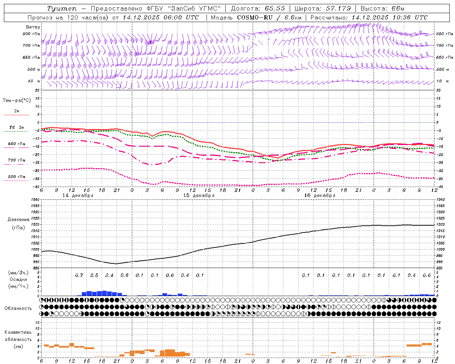Click the 3-hour precipitation value 2.5
Viewport: 455px width, 364px height.
click(94, 275)
